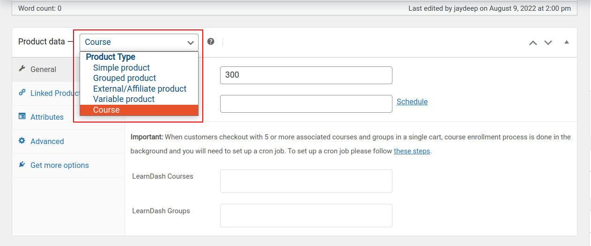
Task: Open the 'these steps' cron link
Action: point(412,151)
